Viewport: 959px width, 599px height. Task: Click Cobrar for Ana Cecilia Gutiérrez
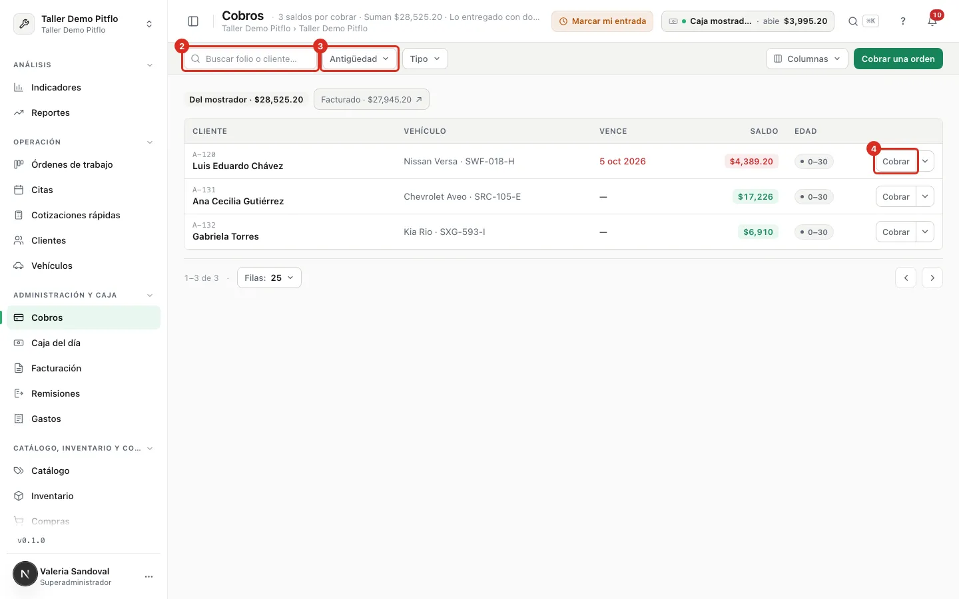click(x=896, y=196)
